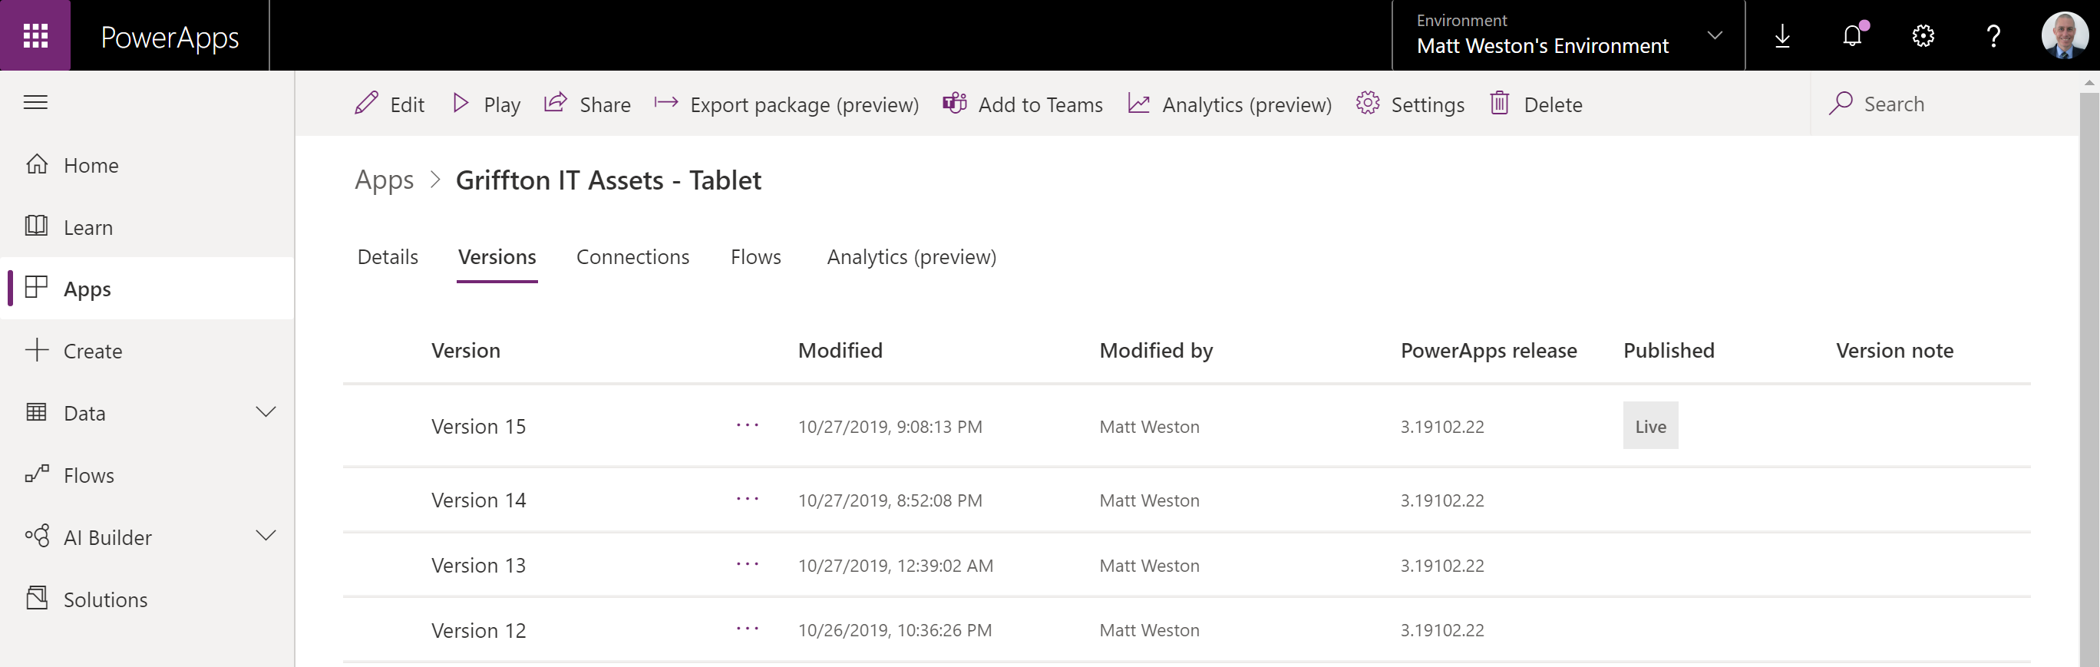Click the PowerApps title in header
The height and width of the screenshot is (667, 2100).
pyautogui.click(x=170, y=38)
